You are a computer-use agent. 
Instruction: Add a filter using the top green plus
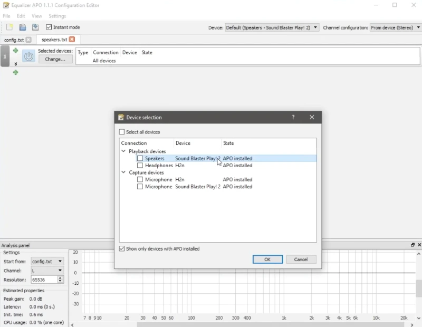point(15,51)
